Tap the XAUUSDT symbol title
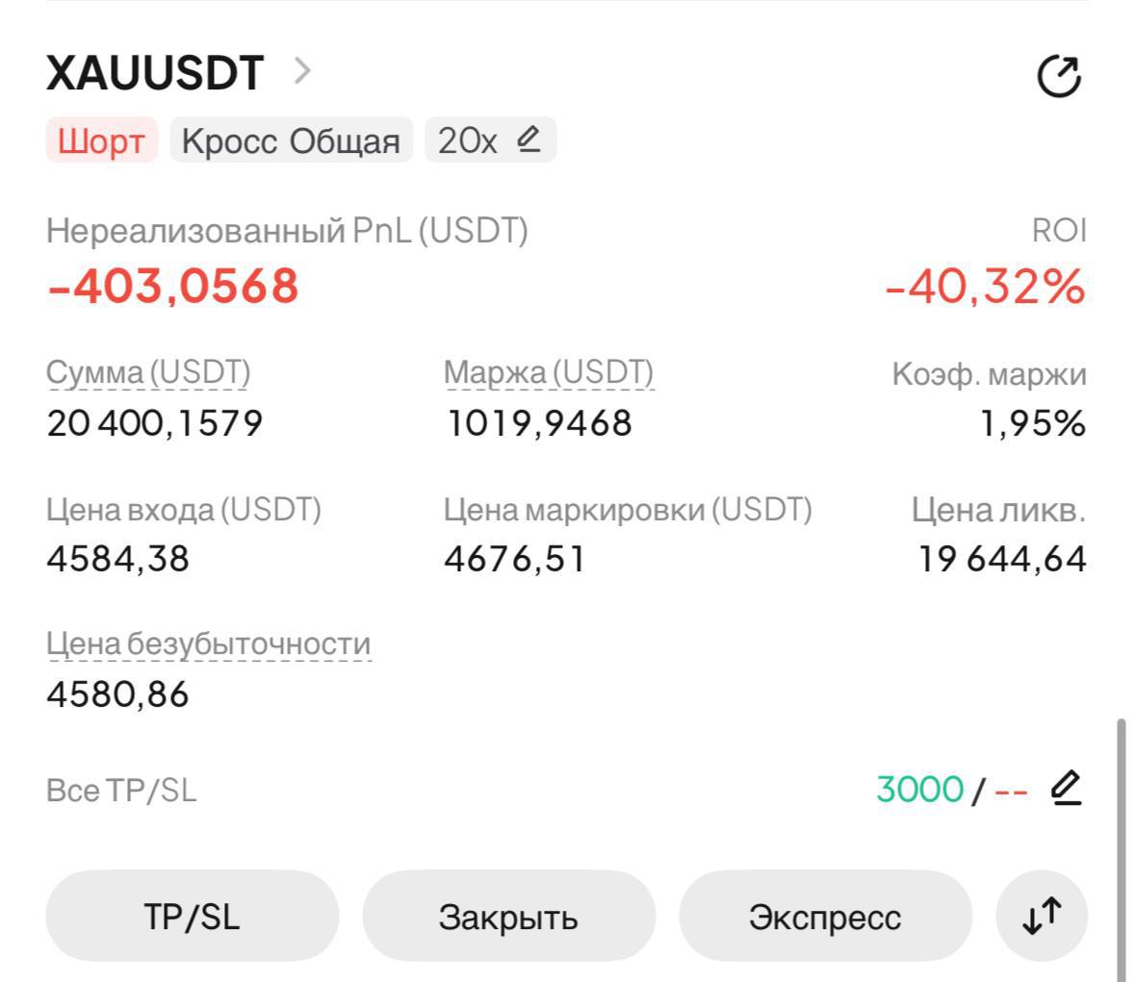Image resolution: width=1134 pixels, height=982 pixels. (x=156, y=73)
